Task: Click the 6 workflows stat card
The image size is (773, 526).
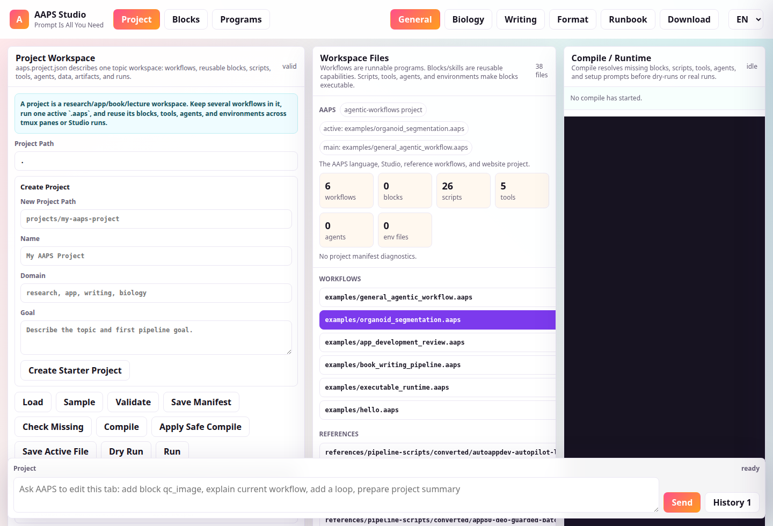Action: coord(346,191)
